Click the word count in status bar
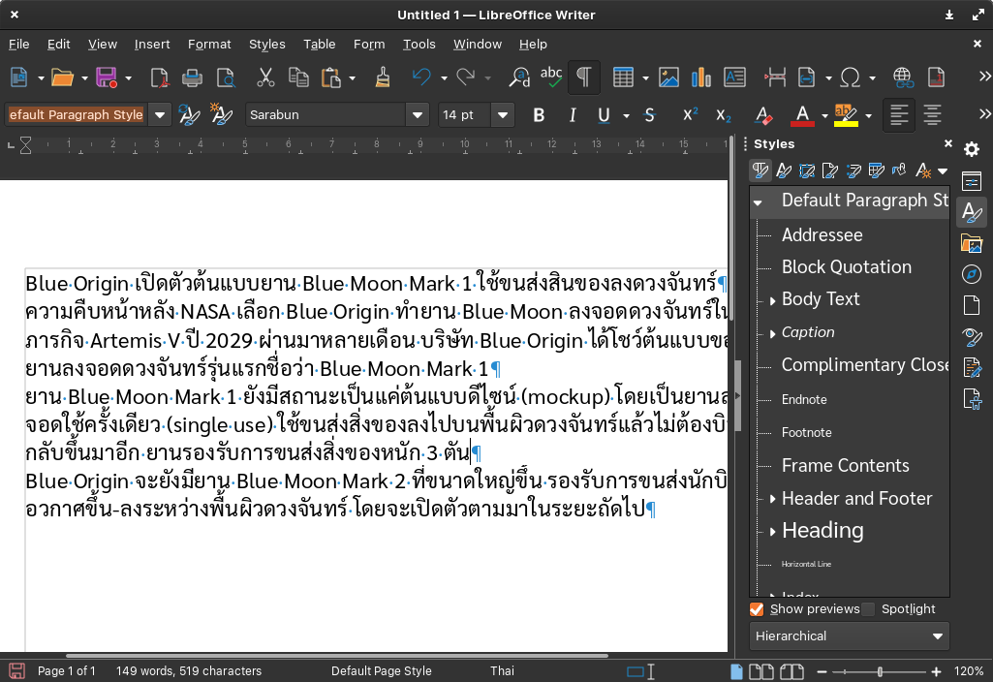 [189, 670]
